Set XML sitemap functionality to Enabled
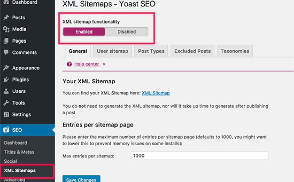 pos(84,32)
